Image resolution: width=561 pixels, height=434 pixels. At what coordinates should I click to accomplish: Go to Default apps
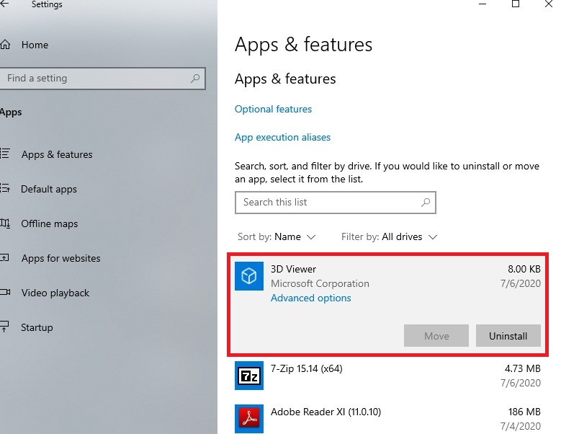click(x=49, y=189)
